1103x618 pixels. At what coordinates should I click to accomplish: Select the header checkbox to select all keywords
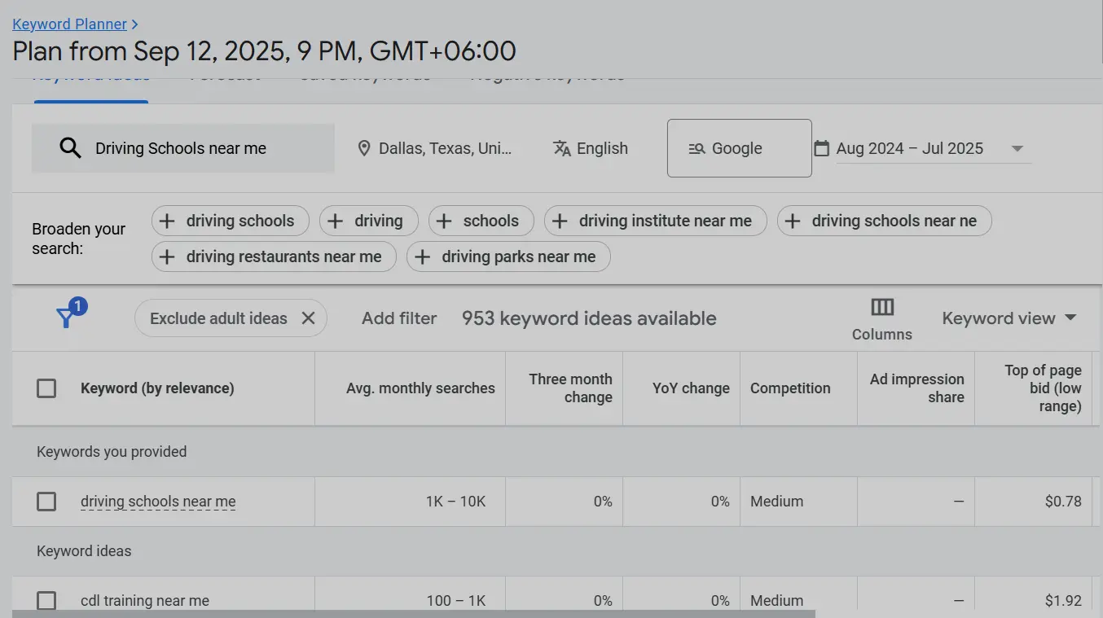[46, 388]
